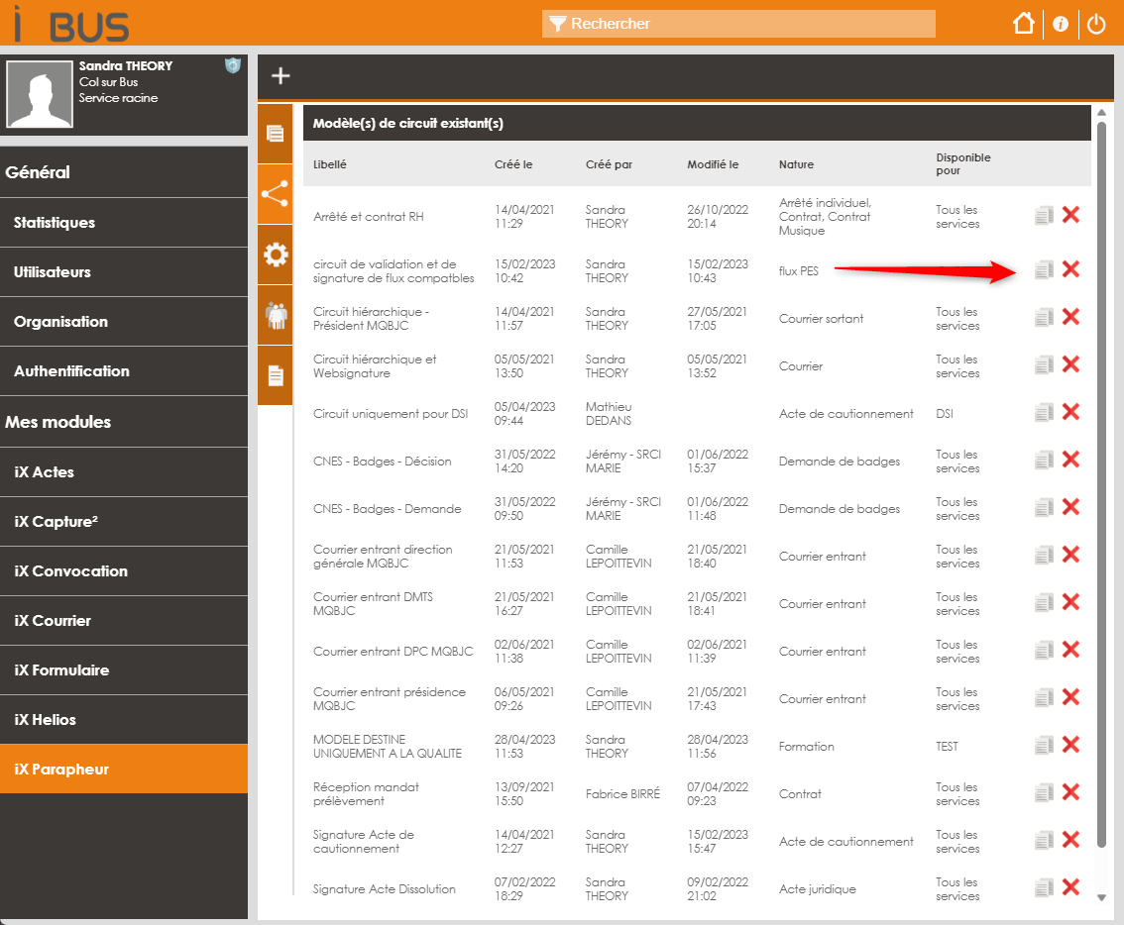This screenshot has height=925, width=1124.
Task: Click the people group icon in side strip
Action: coord(275,316)
